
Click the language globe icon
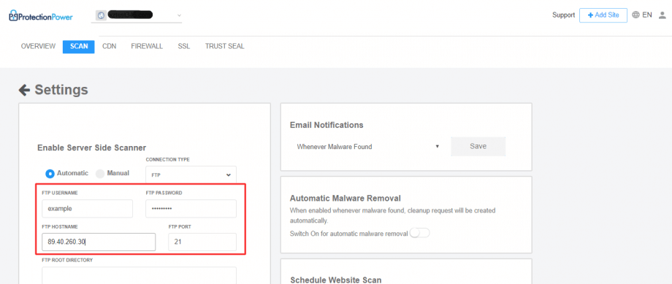[x=636, y=15]
